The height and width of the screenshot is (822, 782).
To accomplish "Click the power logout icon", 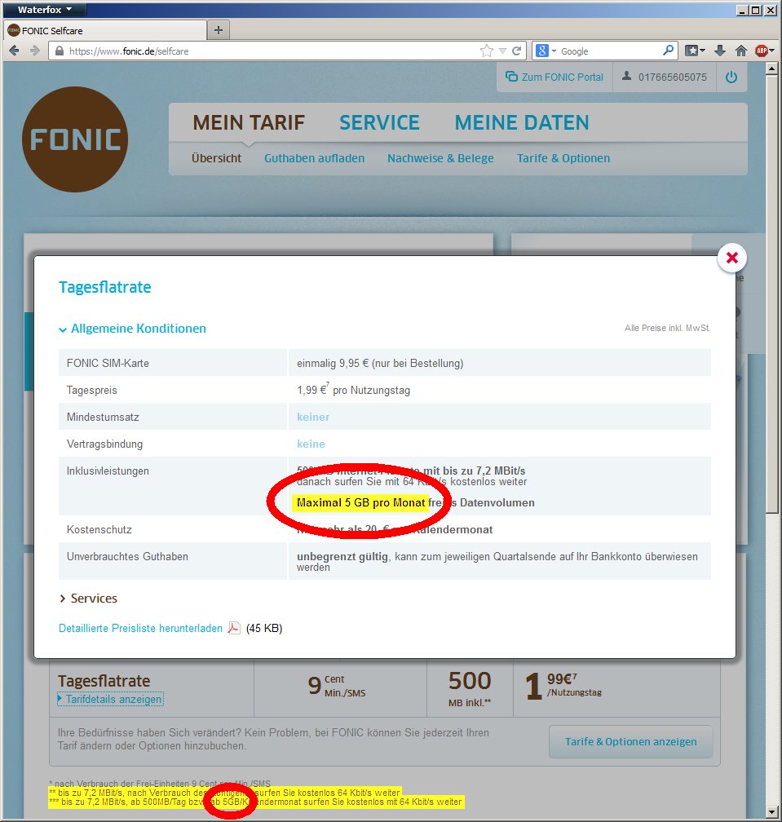I will (731, 77).
